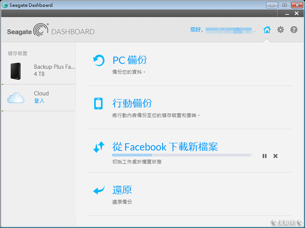
Task: Close the inner dashboard with white X
Action: click(297, 13)
